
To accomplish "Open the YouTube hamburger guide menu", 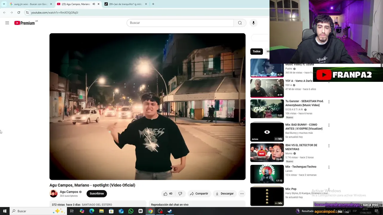I will tap(7, 23).
